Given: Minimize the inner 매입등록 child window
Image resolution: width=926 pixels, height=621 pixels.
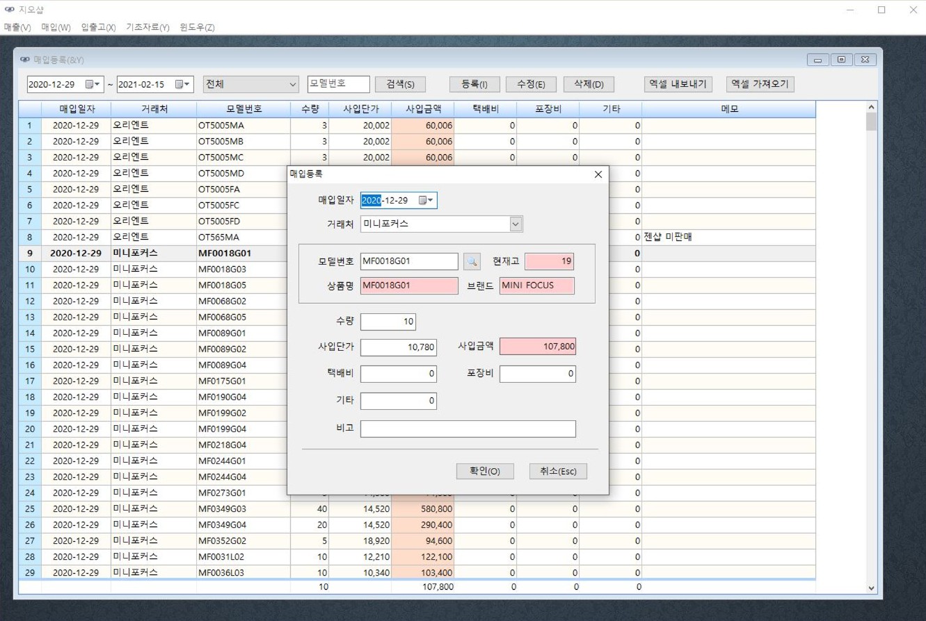Looking at the screenshot, I should 818,60.
